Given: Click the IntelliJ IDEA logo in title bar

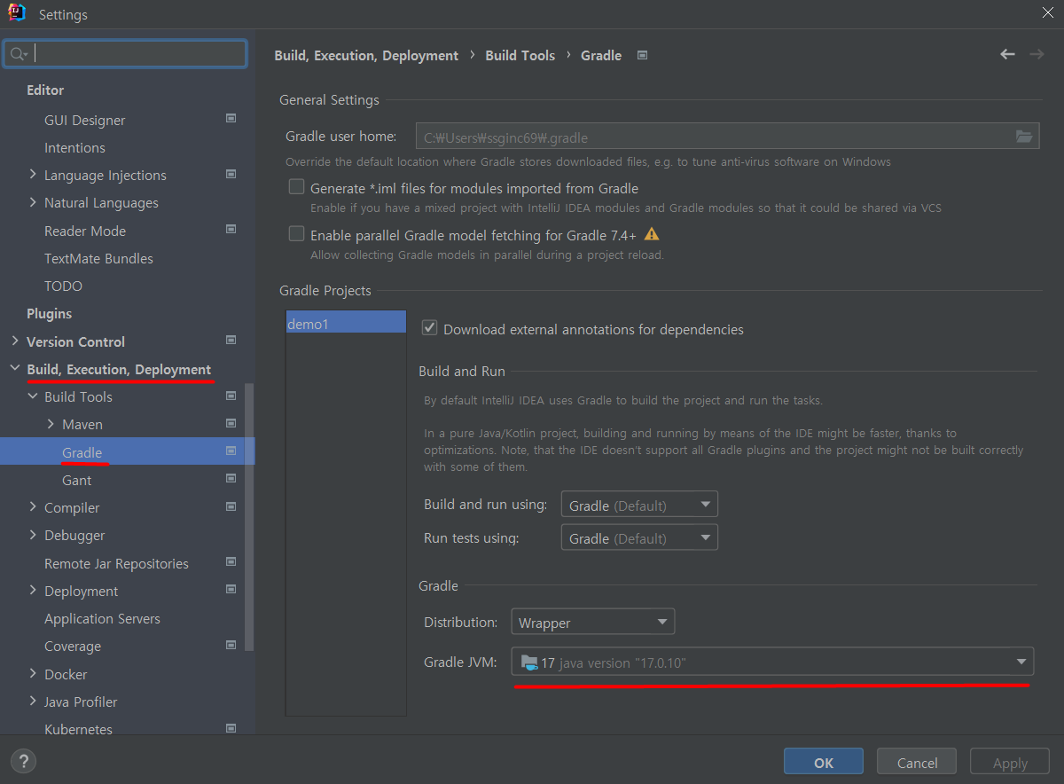Looking at the screenshot, I should click(16, 13).
